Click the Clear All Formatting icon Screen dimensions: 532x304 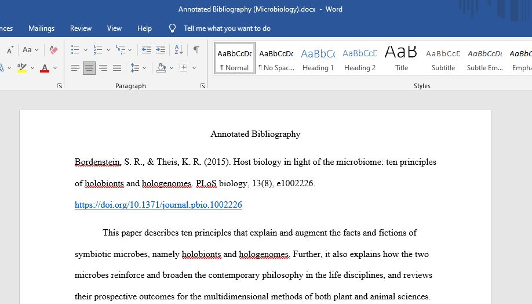53,49
